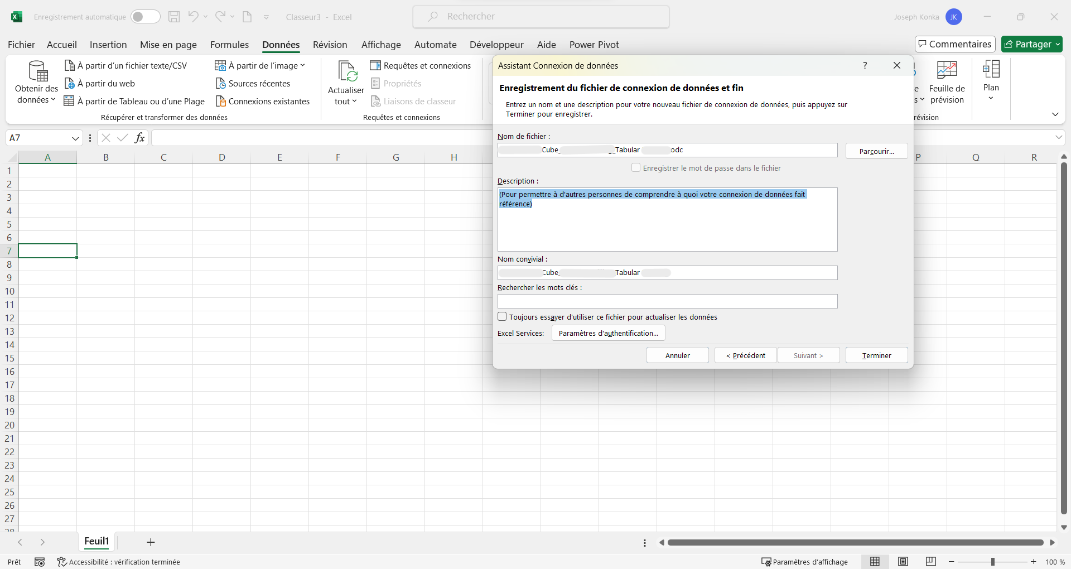Screen dimensions: 1071x569
Task: Open Power Pivot tab
Action: pos(594,45)
